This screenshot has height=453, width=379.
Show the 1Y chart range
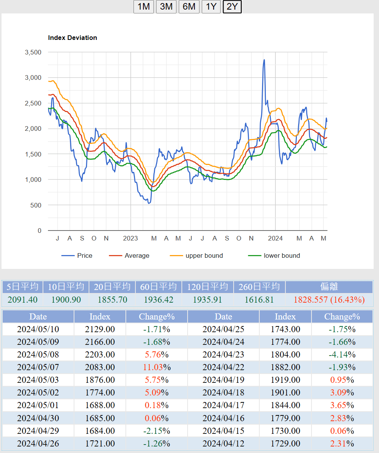pos(211,7)
